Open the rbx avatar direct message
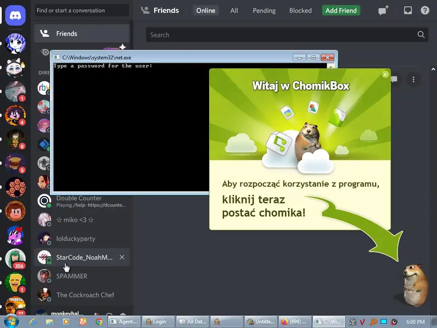437x328 pixels. pos(44,88)
